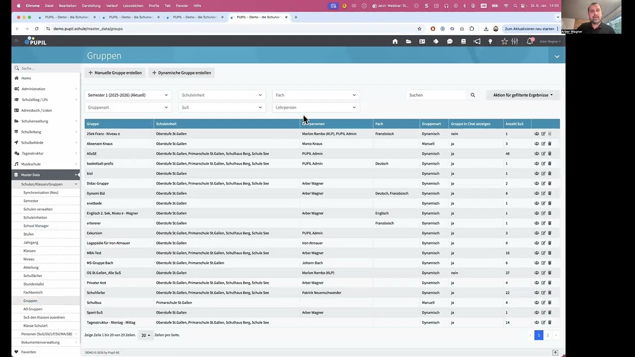This screenshot has height=357, width=635.
Task: Edit the Exkursion group
Action: click(x=543, y=233)
